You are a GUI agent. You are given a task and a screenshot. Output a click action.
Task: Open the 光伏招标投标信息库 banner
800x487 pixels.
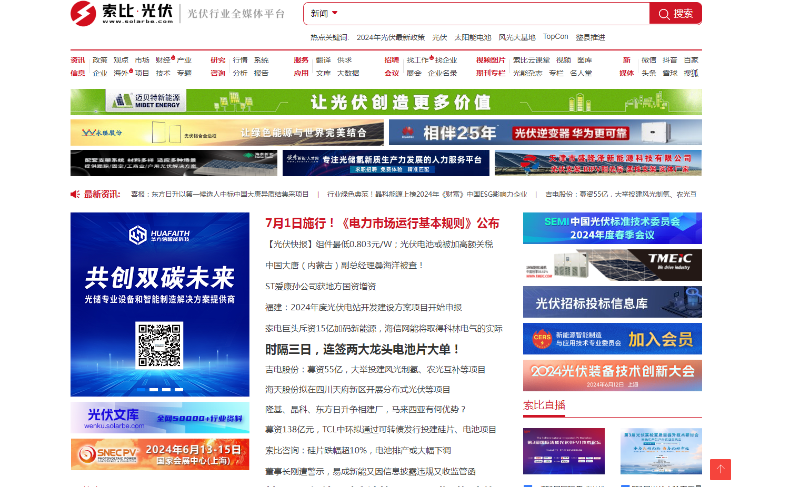coord(613,302)
